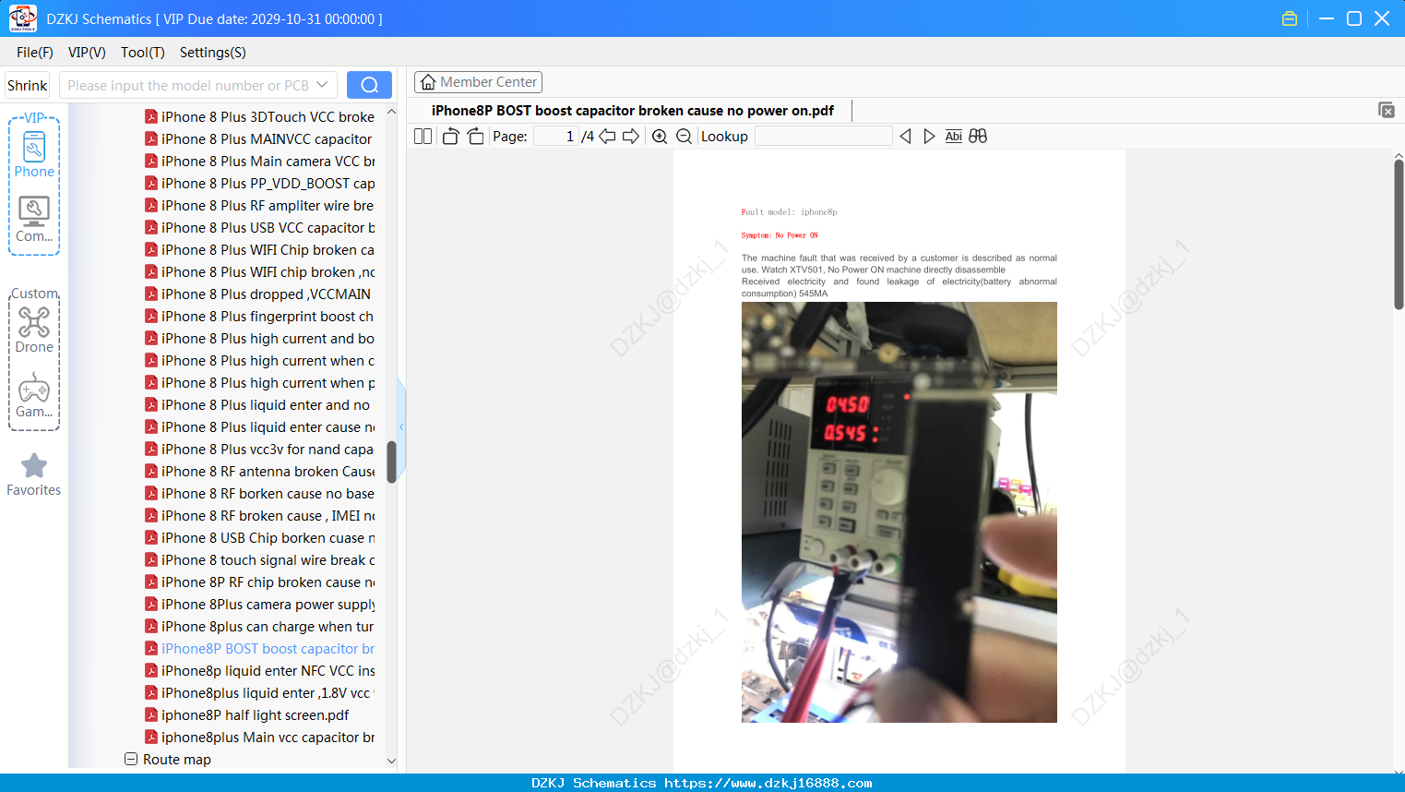Click PDF icon beside iPhone 8 Plus dropped
Image resolution: width=1405 pixels, height=792 pixels.
pos(151,294)
